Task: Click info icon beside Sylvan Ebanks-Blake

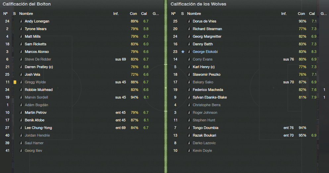Action: 189,97
